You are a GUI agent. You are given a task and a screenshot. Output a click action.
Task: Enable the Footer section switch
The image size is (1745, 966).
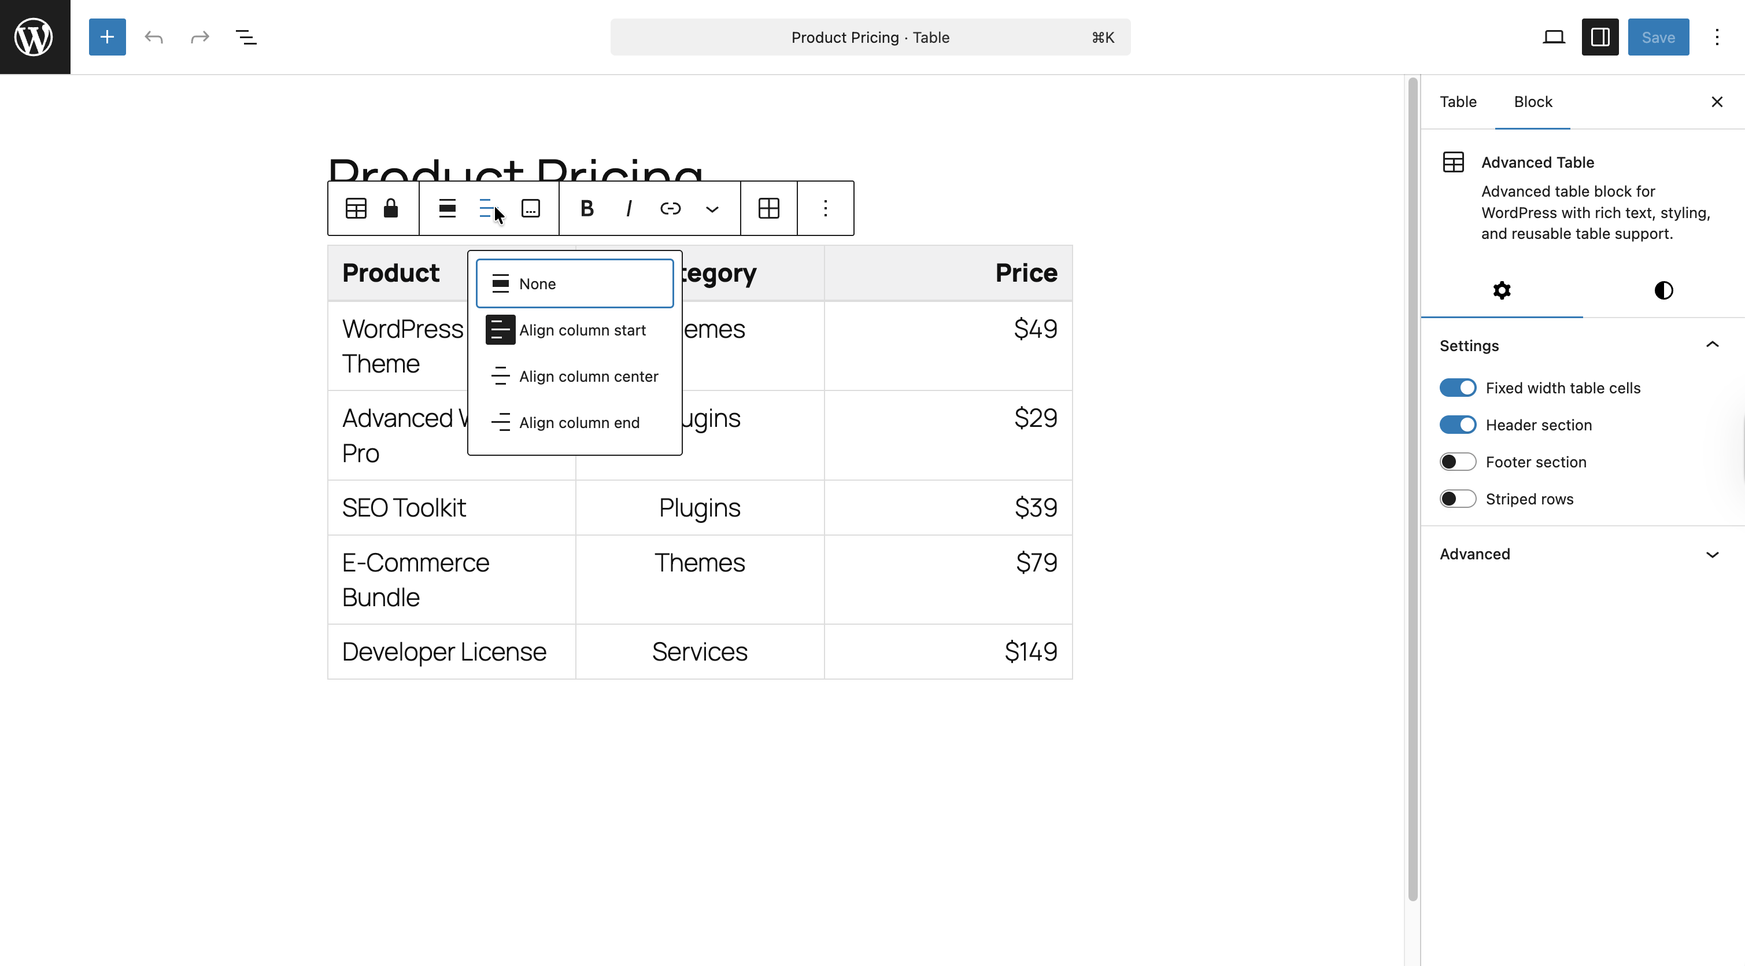[x=1458, y=462]
